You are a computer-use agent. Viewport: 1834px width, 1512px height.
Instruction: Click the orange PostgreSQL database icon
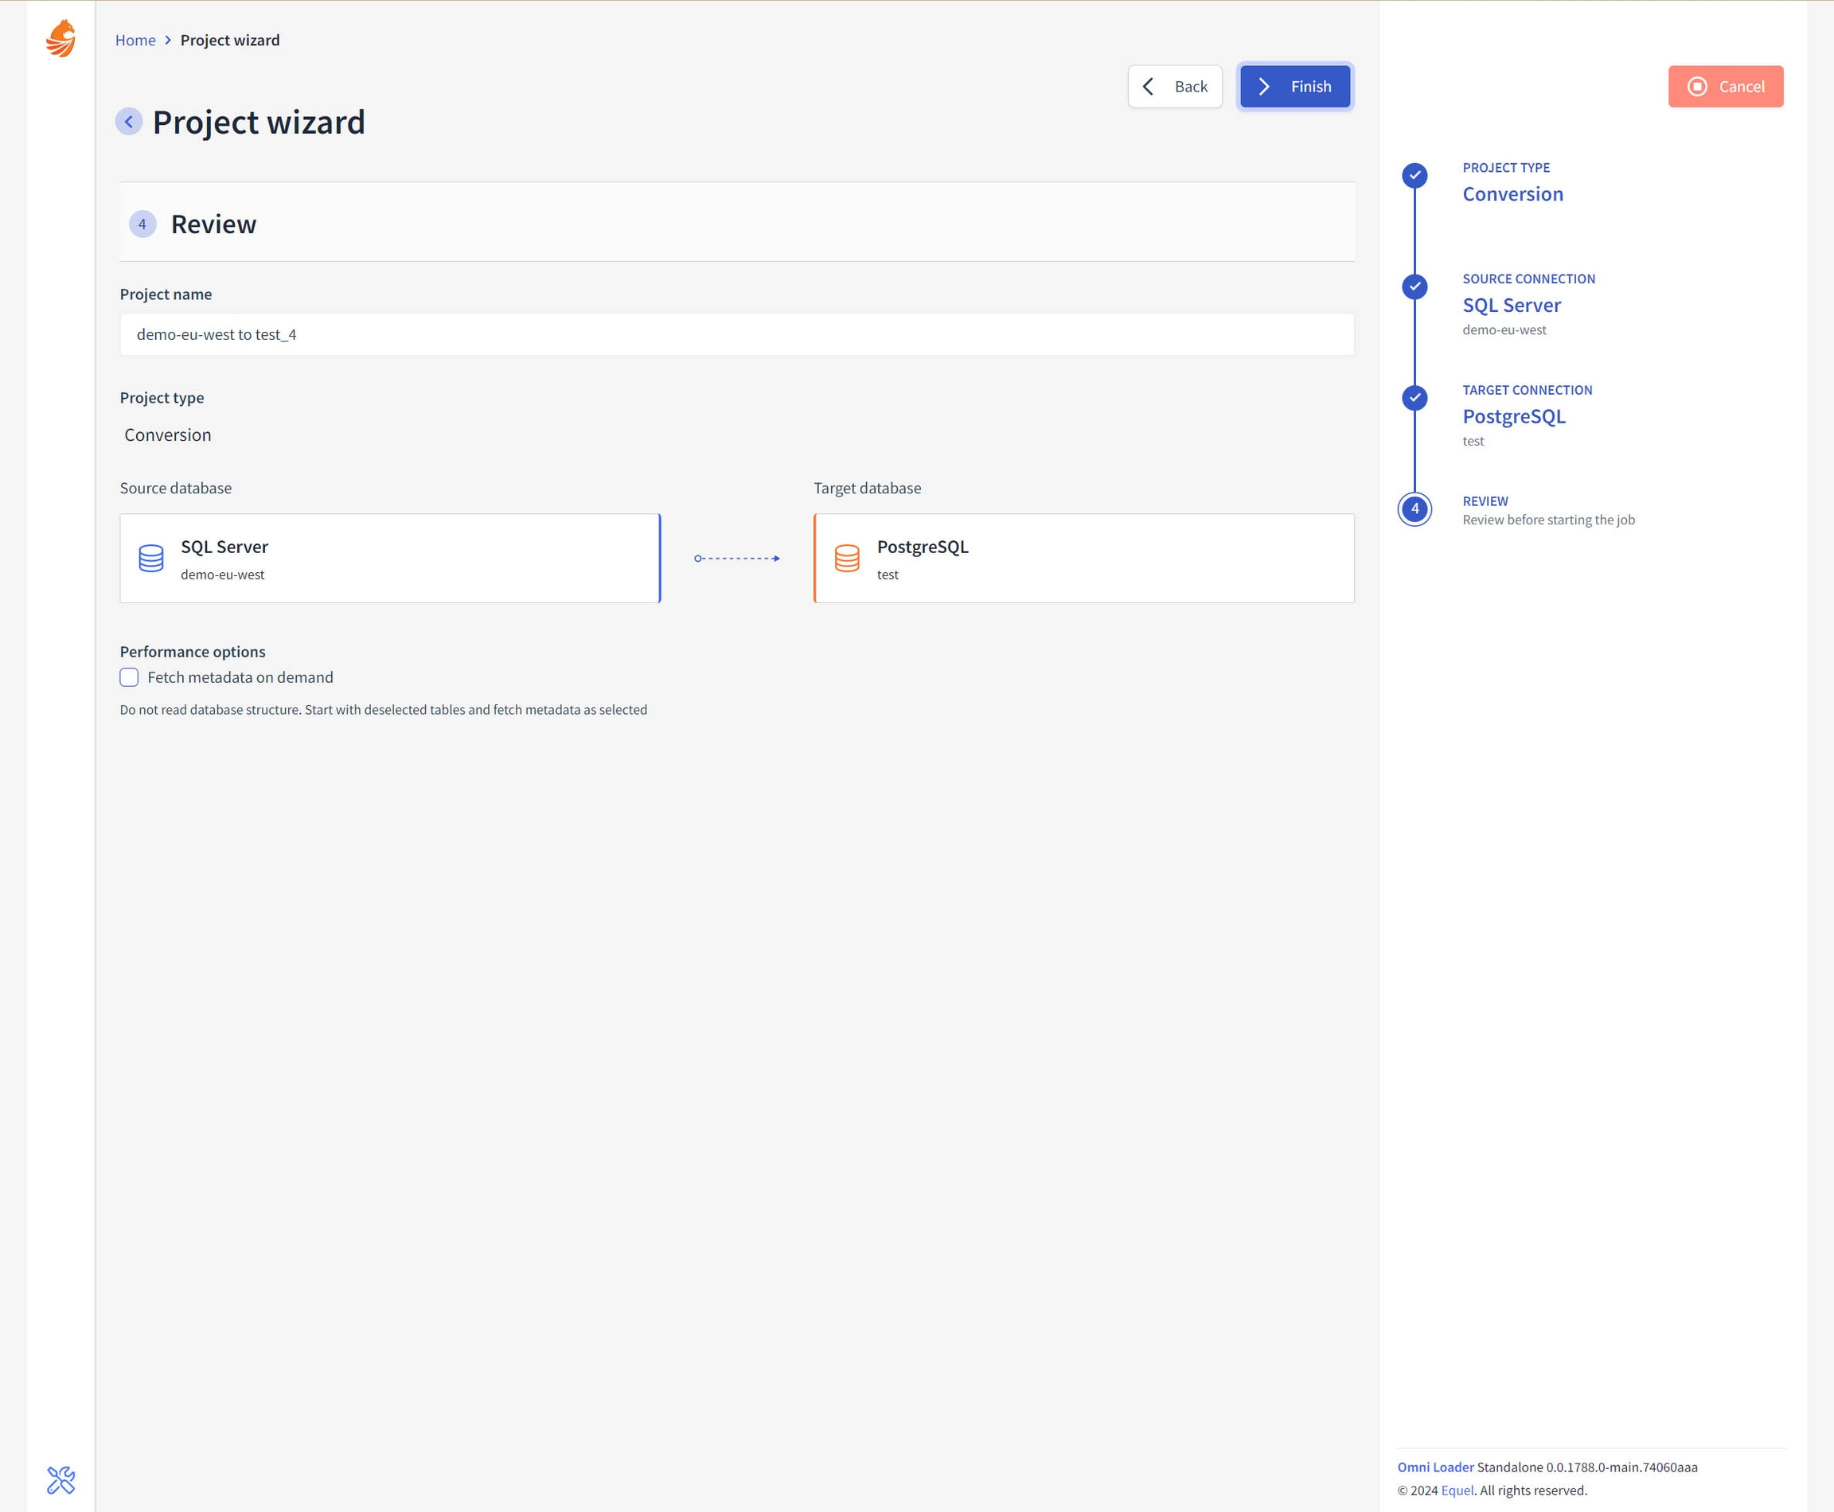[x=847, y=559]
